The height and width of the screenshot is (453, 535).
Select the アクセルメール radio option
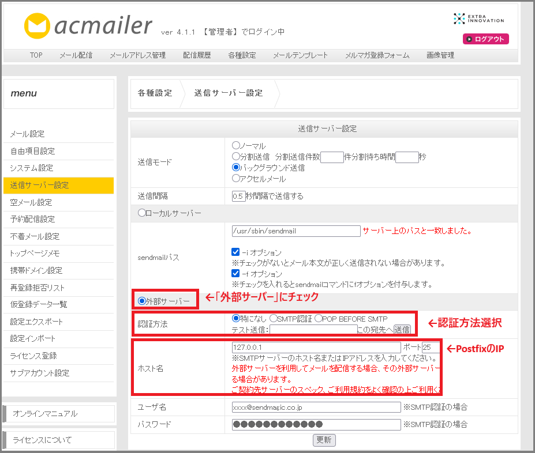(x=236, y=179)
